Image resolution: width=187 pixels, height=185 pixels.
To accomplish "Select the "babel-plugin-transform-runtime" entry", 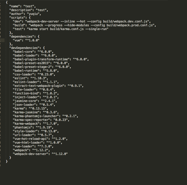I will pos(42,59).
